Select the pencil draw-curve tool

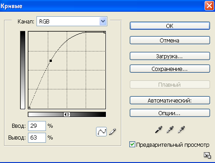pos(113,131)
